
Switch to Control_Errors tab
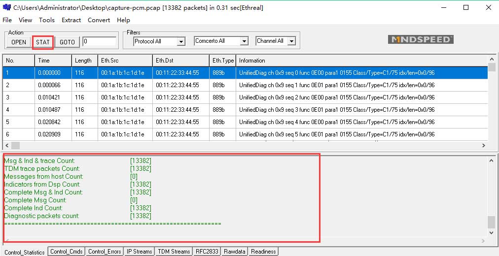[x=105, y=252]
